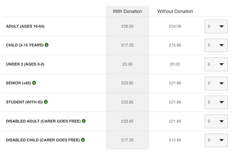The height and width of the screenshot is (154, 235).
Task: Click info icon next to Child (3-15 Years)
Action: (47, 45)
